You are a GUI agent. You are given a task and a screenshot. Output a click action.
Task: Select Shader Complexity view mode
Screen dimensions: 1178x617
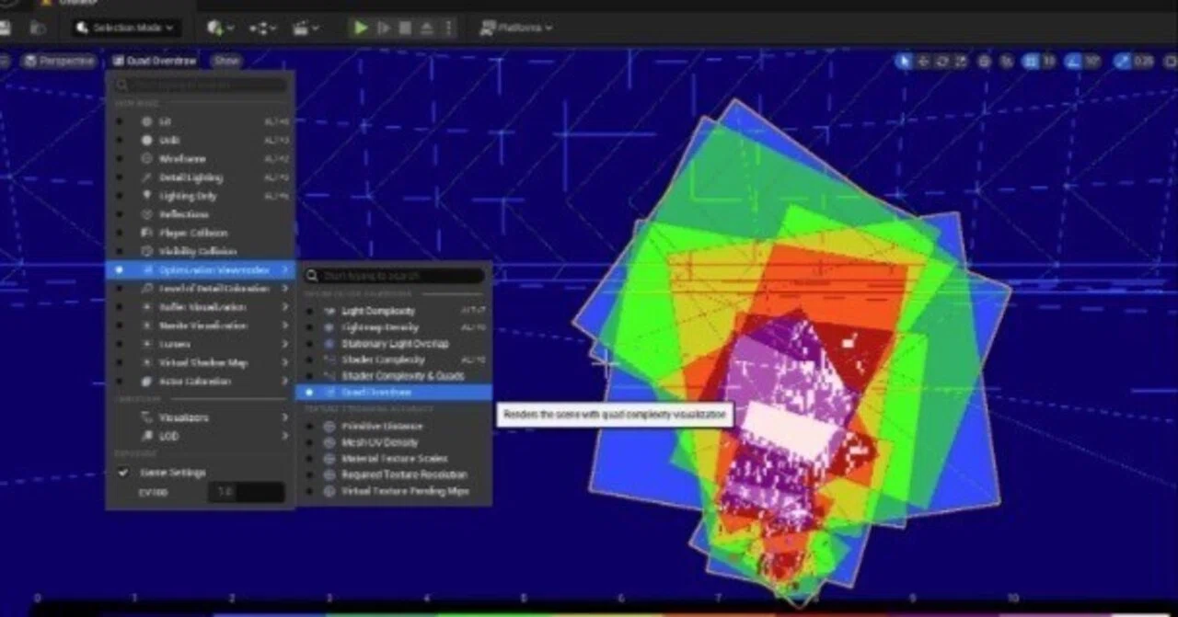click(x=394, y=360)
